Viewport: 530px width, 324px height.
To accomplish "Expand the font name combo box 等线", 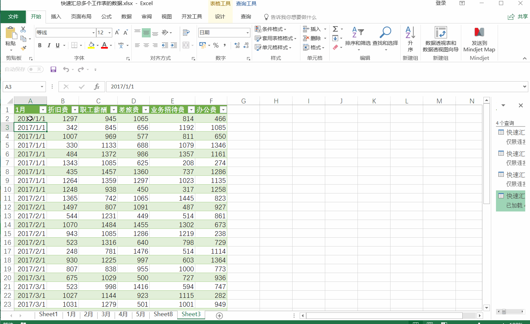I will pyautogui.click(x=93, y=33).
